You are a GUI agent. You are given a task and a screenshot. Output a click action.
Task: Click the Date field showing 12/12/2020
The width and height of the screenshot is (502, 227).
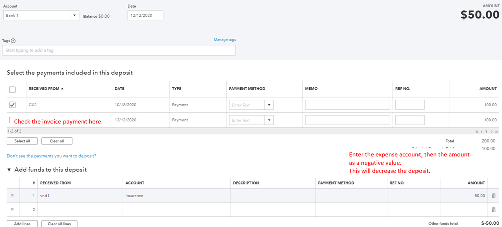click(x=146, y=15)
